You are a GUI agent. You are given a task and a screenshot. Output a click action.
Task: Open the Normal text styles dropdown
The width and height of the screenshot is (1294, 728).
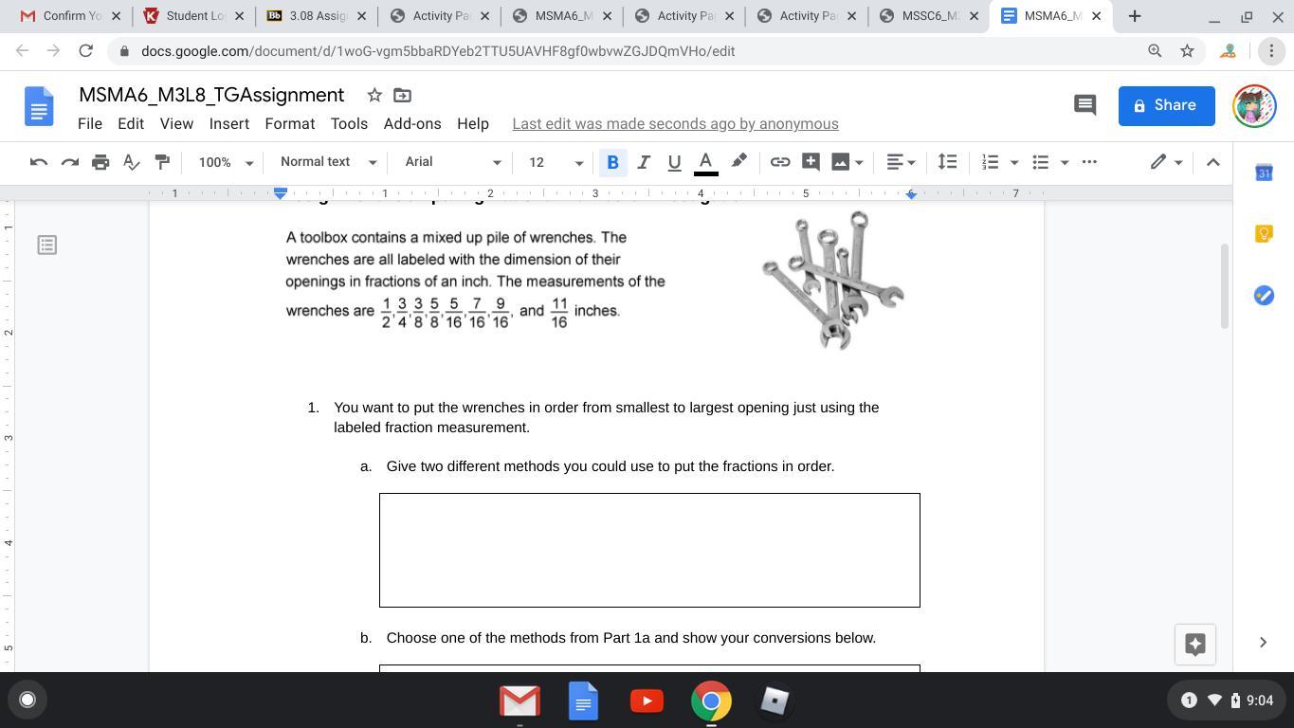pos(328,162)
